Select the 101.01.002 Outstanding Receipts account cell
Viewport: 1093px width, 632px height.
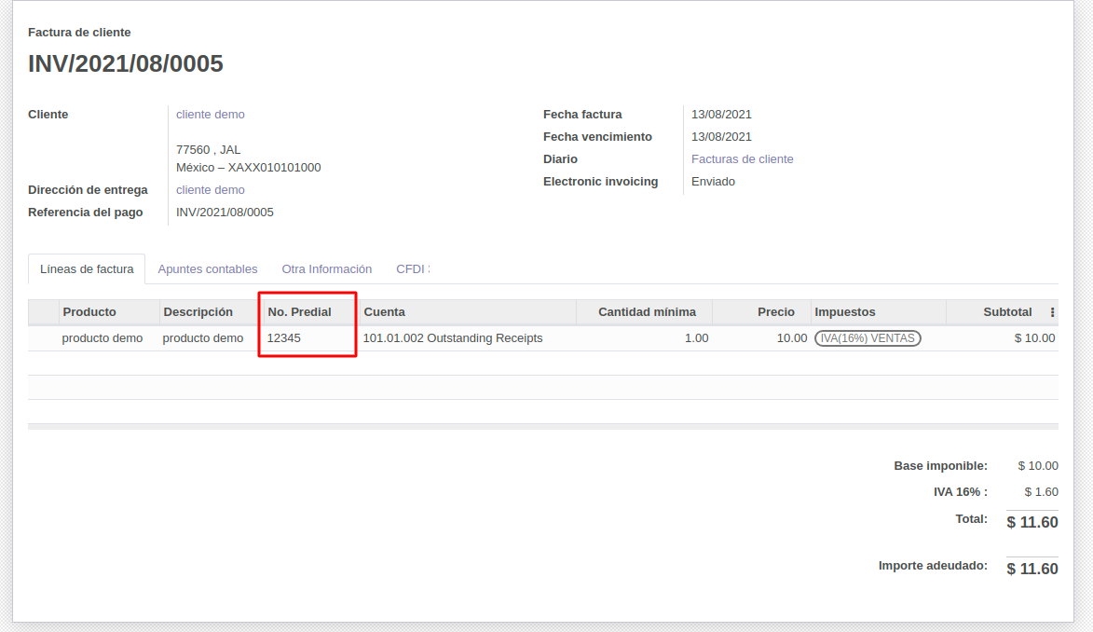pos(452,338)
